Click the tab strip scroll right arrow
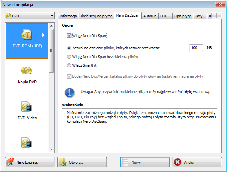Image resolution: width=227 pixels, height=172 pixels. point(219,15)
